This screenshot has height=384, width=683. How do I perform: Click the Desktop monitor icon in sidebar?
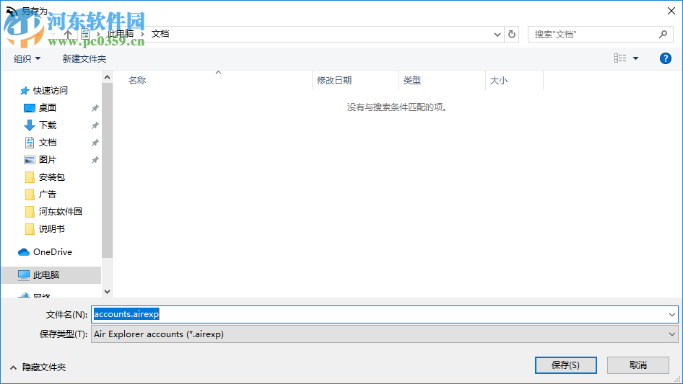click(29, 108)
